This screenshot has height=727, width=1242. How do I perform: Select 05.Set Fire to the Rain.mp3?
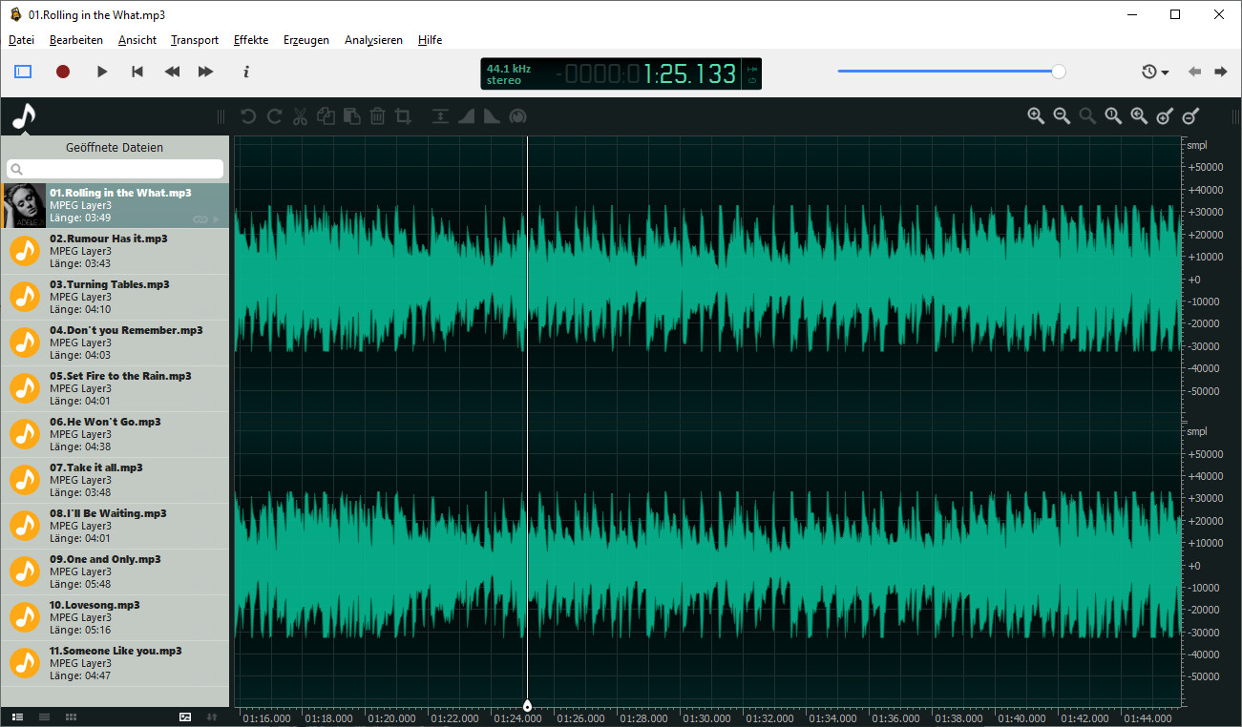(x=115, y=387)
